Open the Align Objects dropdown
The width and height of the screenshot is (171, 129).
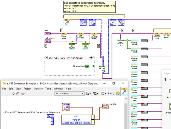pyautogui.click(x=89, y=94)
